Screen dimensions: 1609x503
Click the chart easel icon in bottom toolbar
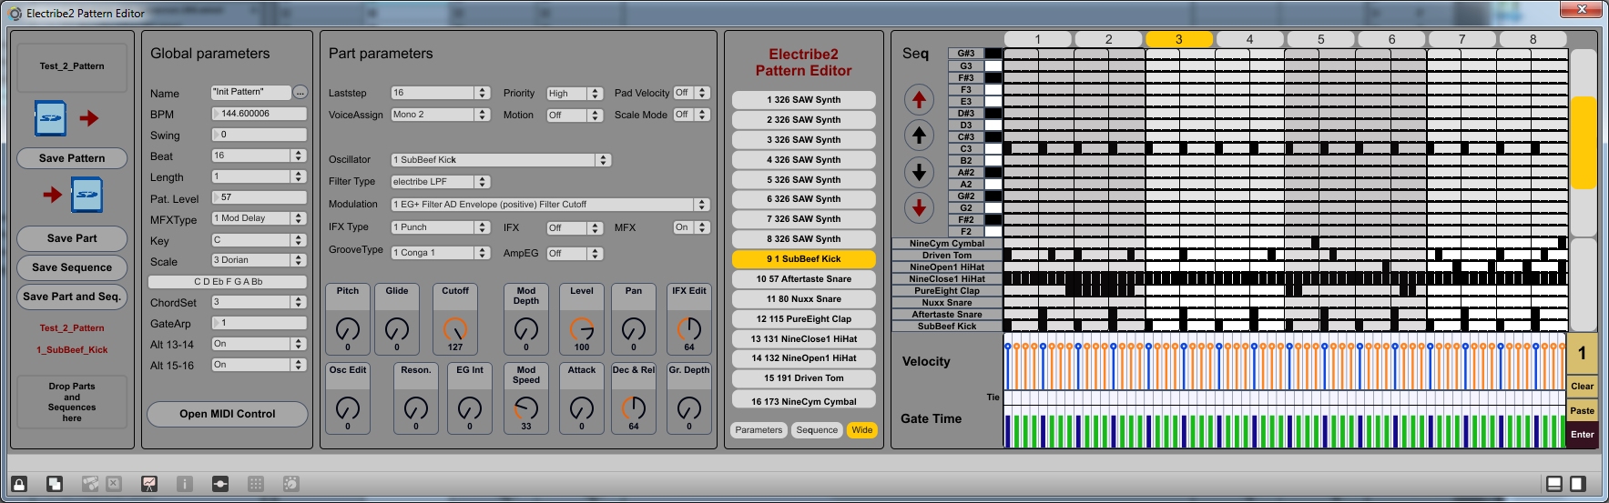[149, 484]
